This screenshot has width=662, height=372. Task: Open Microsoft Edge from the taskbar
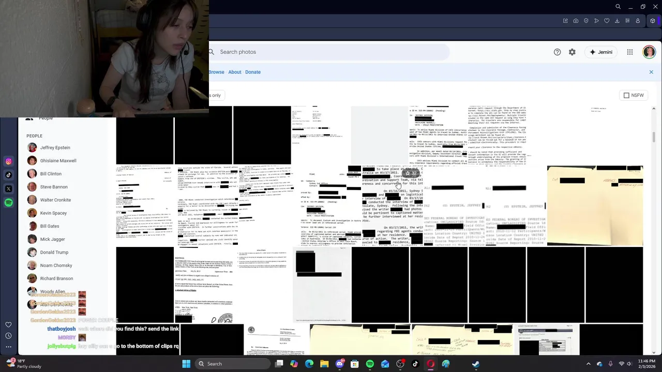coord(309,364)
